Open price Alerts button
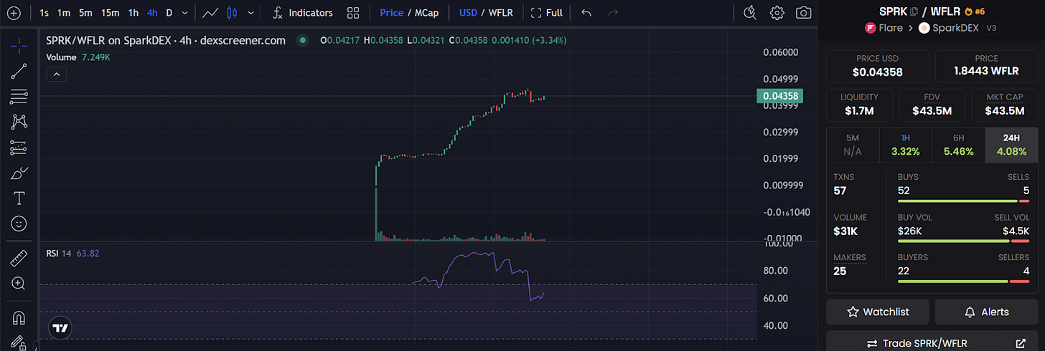Screen dimensions: 1045x351 tap(987, 312)
